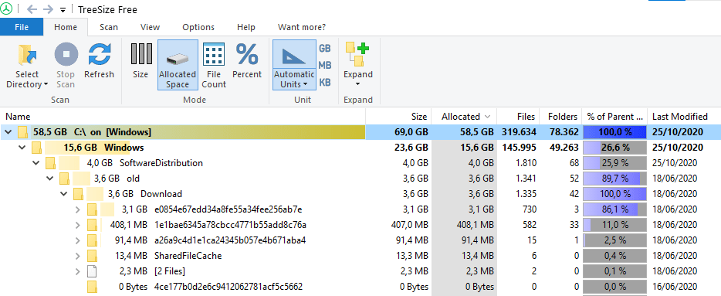Click folder icon of a26a9c4d1e1ca24345b057e4b671aba4
The height and width of the screenshot is (296, 721).
point(93,240)
